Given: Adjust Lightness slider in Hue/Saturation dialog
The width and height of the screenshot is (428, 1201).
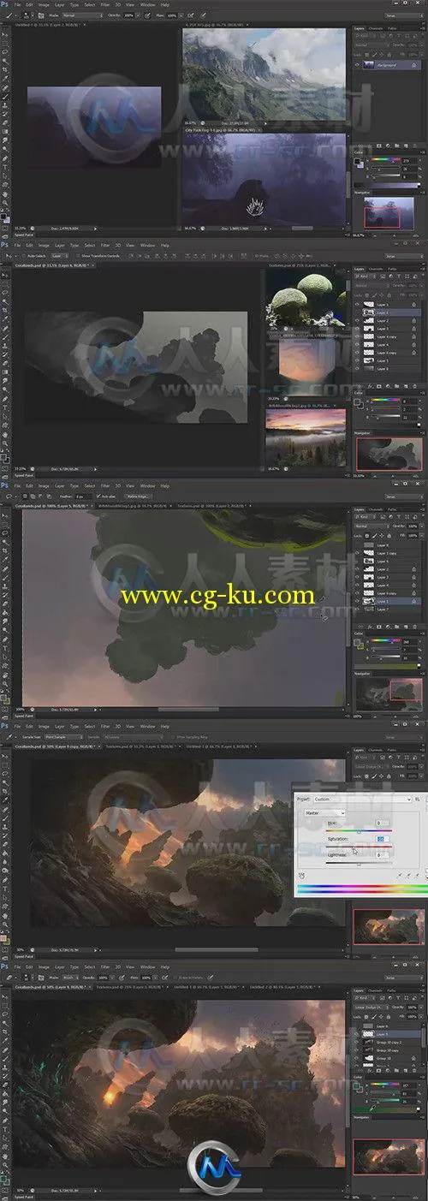Looking at the screenshot, I should coord(358,863).
